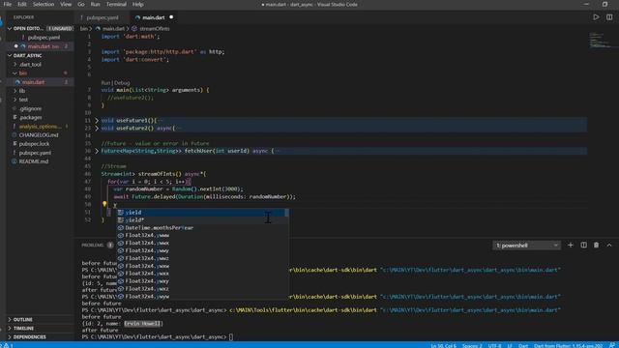Open the CHANGELOG.md file
This screenshot has height=348, width=619.
39,135
